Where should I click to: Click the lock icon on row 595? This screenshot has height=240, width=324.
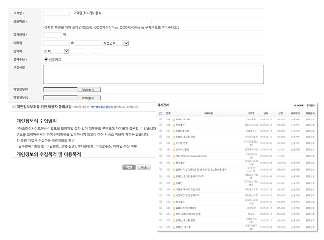point(174,120)
